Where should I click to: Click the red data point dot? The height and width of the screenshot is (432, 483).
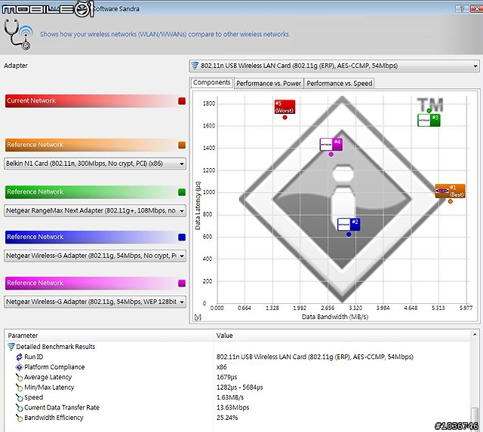[x=285, y=117]
